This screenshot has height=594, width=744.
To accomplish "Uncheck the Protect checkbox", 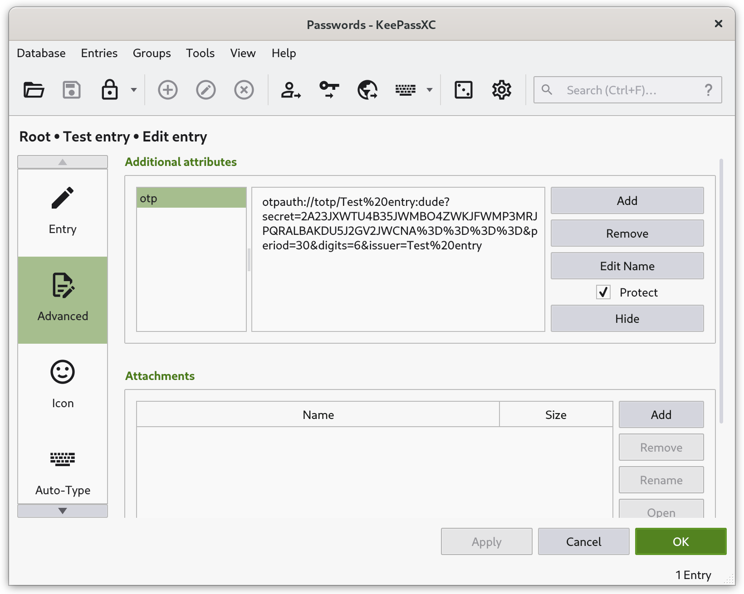I will pyautogui.click(x=603, y=292).
